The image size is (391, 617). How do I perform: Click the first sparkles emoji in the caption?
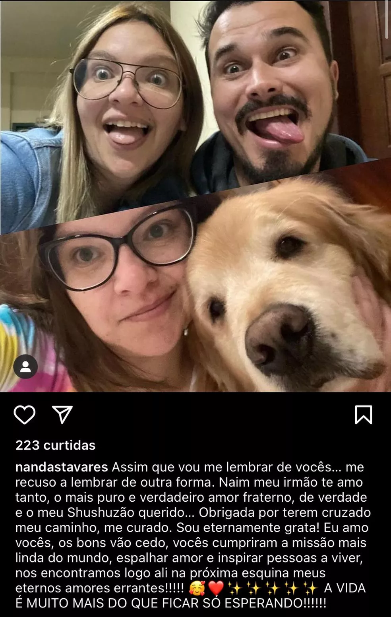tap(235, 588)
